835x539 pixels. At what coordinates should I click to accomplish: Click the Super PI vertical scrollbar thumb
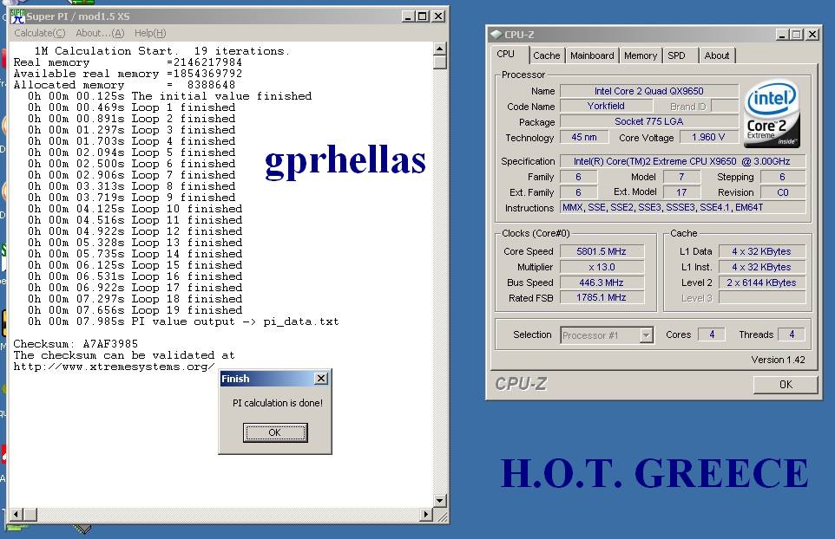coord(439,62)
